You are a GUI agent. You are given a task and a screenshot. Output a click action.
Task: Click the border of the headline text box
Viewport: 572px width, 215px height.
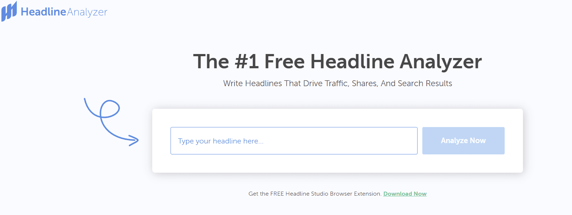294,127
